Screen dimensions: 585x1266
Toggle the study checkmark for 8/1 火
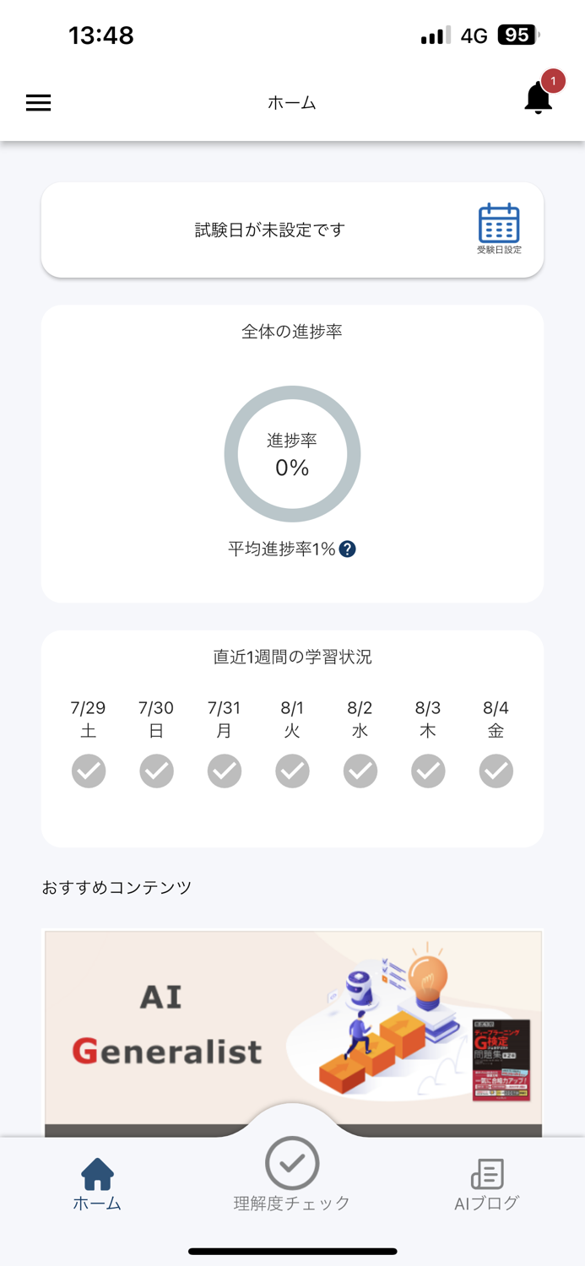(x=292, y=771)
